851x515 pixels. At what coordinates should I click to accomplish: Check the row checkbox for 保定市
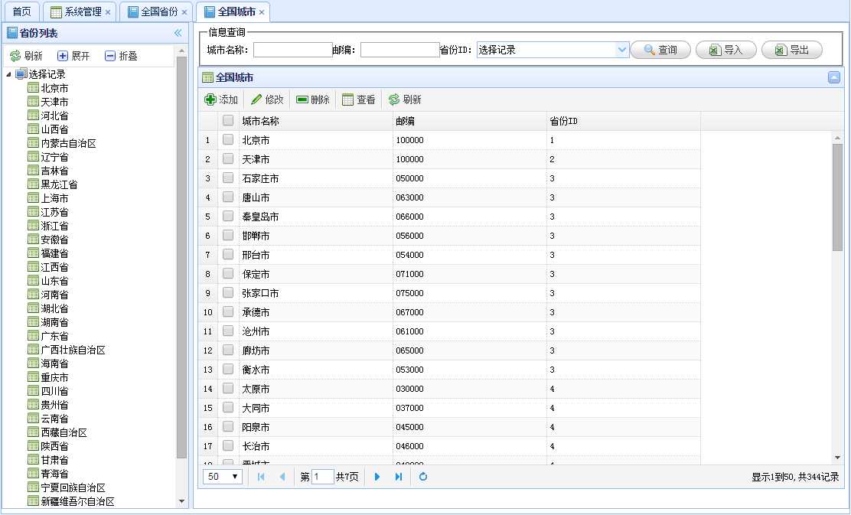pos(228,273)
